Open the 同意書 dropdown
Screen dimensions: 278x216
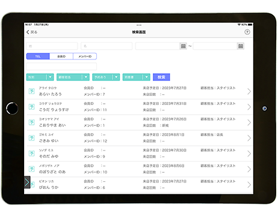[137, 77]
